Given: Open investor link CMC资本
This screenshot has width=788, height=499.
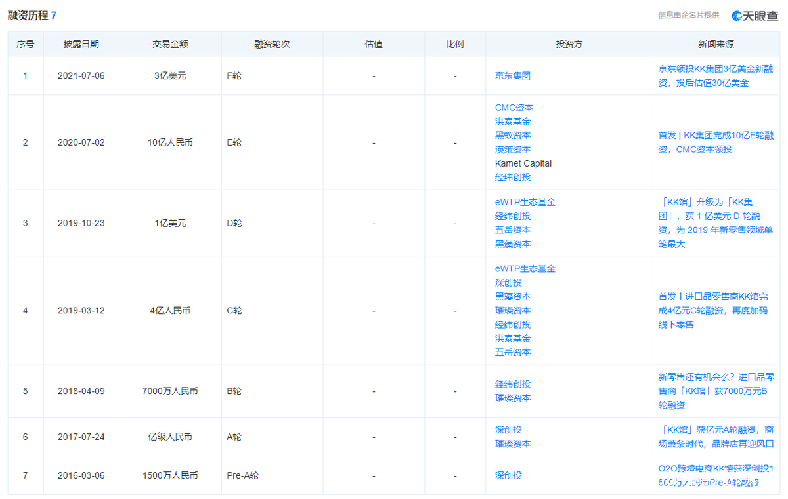Looking at the screenshot, I should (514, 108).
